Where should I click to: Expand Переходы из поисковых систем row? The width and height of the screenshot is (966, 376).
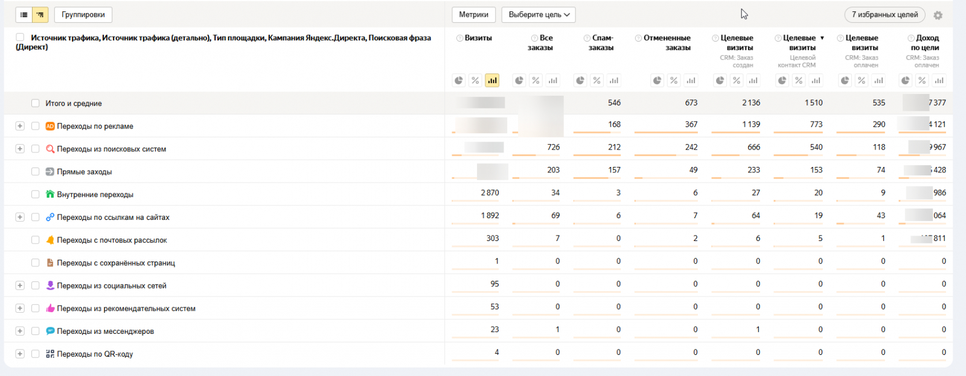20,149
